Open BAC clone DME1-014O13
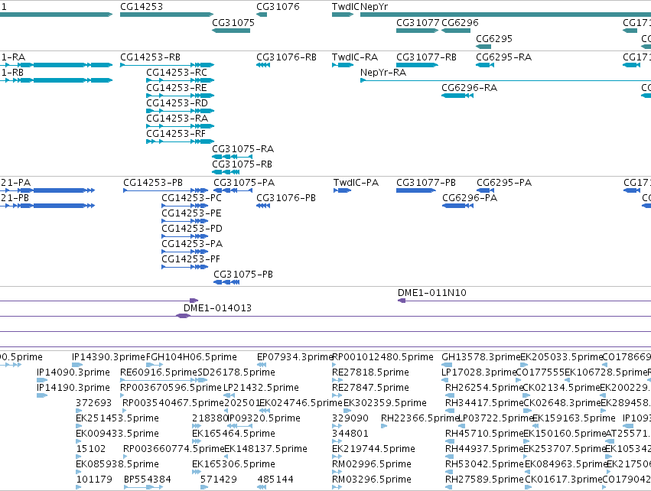The image size is (651, 491). (217, 308)
